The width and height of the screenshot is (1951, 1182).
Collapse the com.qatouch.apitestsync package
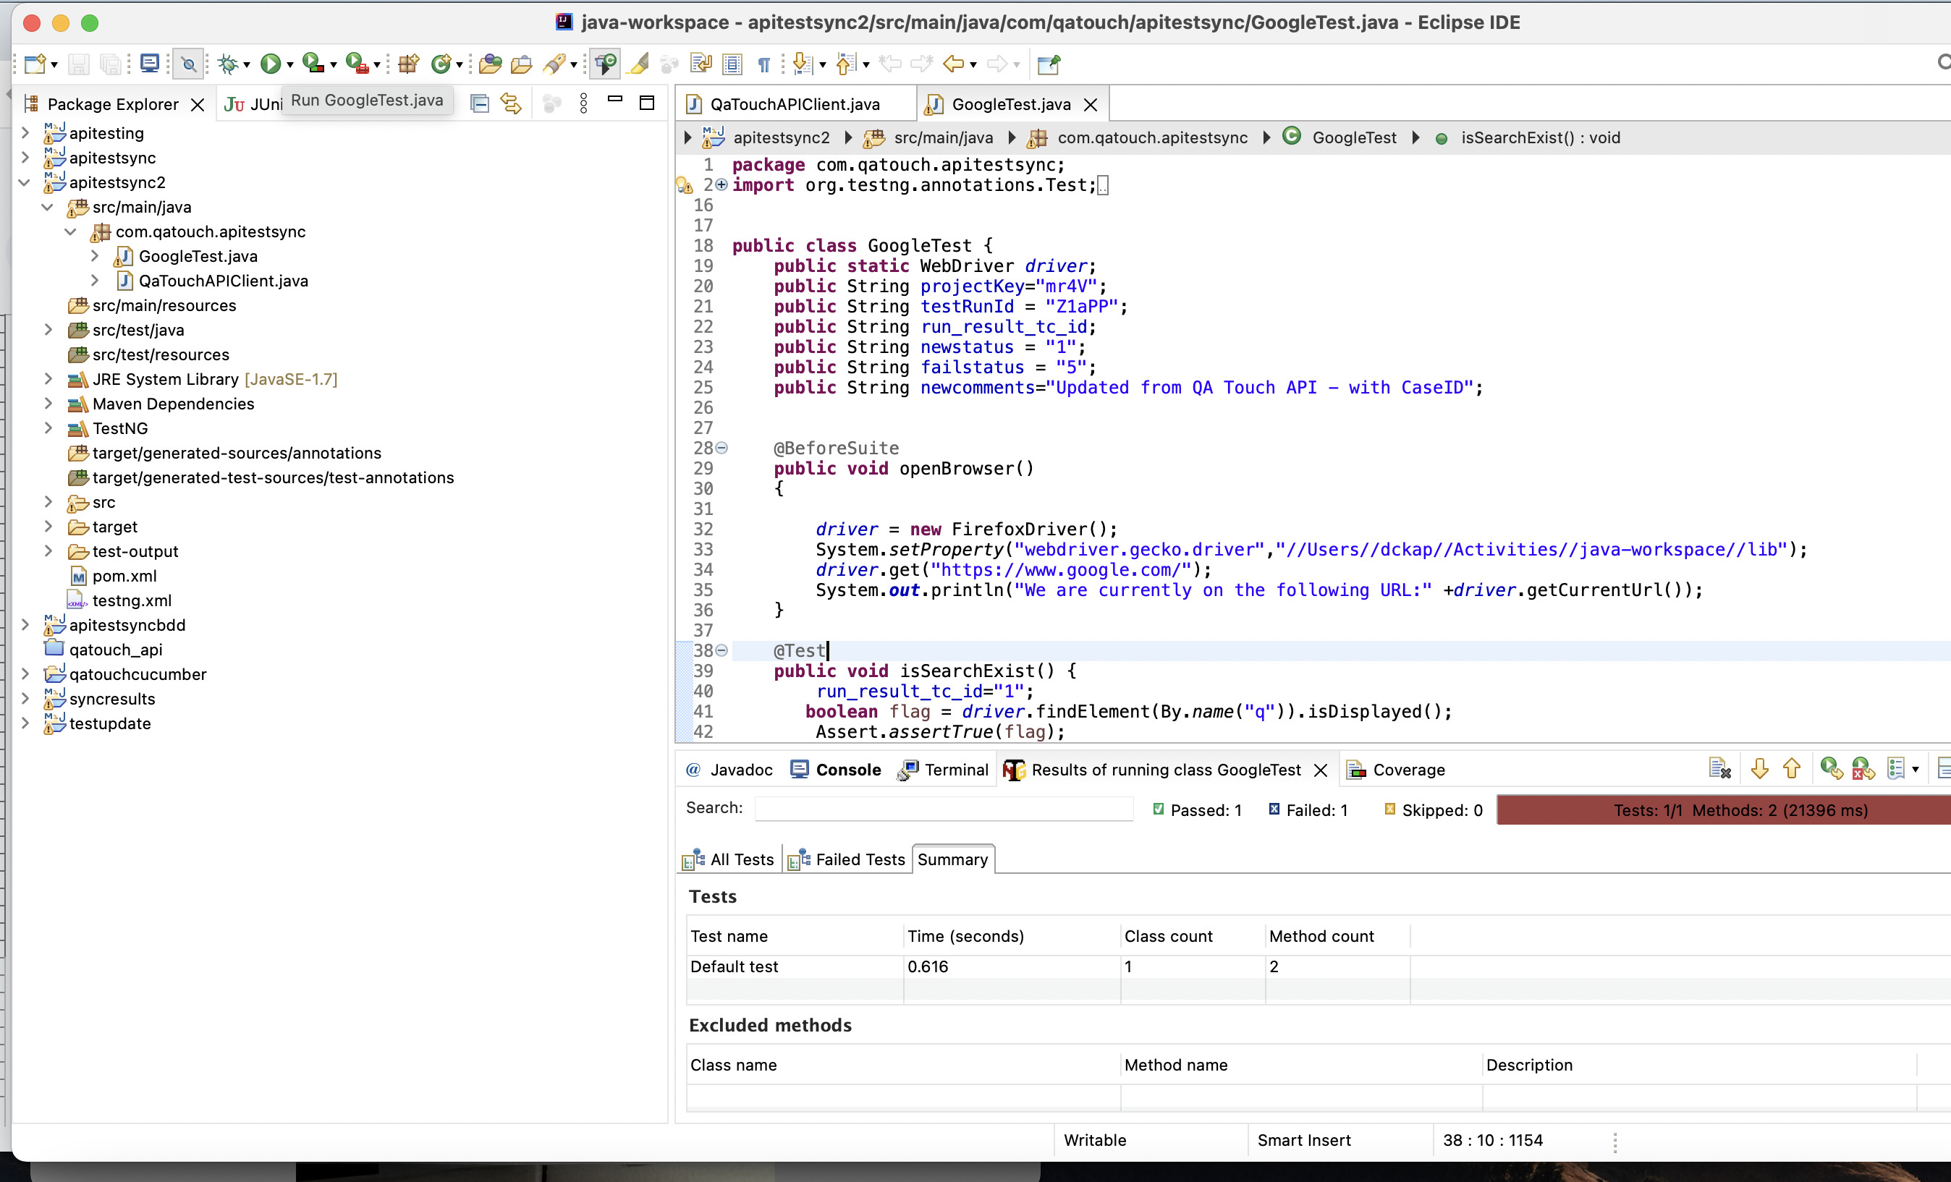(x=71, y=231)
